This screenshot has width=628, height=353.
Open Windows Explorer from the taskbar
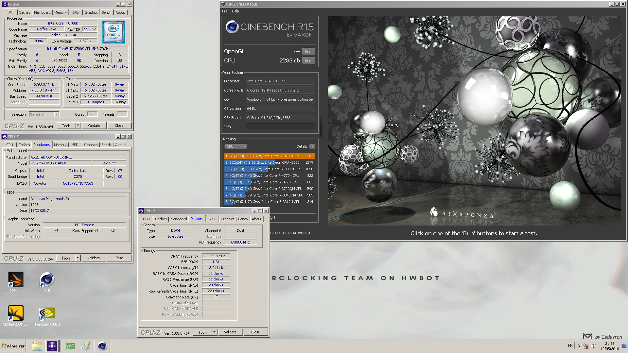37,346
